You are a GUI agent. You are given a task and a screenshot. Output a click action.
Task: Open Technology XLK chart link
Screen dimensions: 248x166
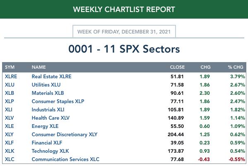[x=50, y=151]
